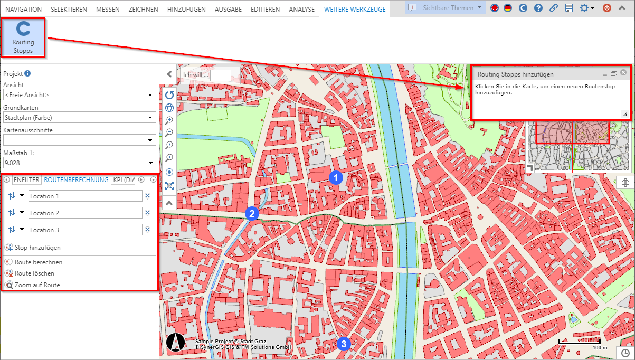Toggle the pin icon on the right edge
This screenshot has height=360, width=635.
click(625, 182)
